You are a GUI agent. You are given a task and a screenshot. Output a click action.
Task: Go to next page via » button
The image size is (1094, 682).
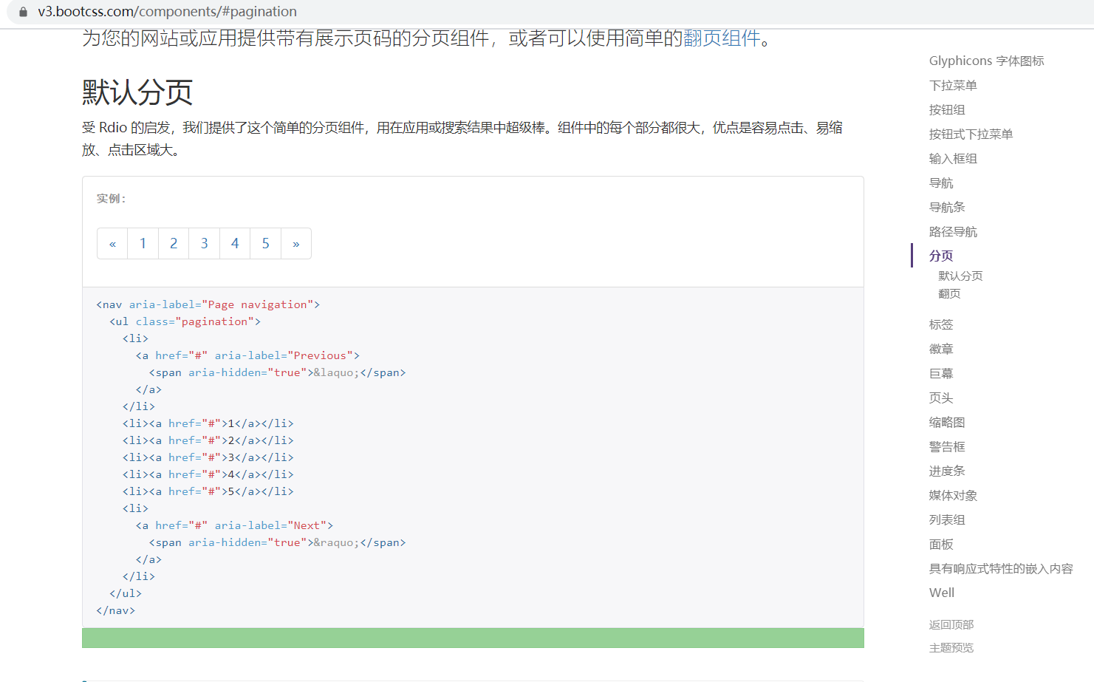296,244
